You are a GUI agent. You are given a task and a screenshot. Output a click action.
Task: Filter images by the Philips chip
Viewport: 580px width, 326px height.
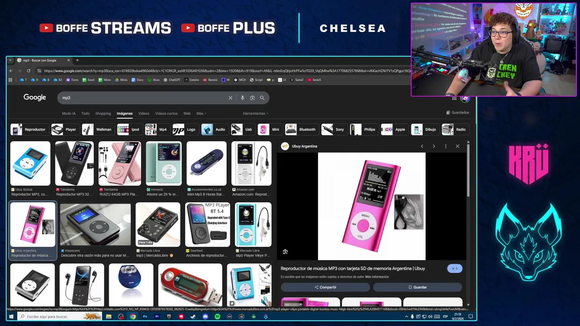pyautogui.click(x=364, y=129)
